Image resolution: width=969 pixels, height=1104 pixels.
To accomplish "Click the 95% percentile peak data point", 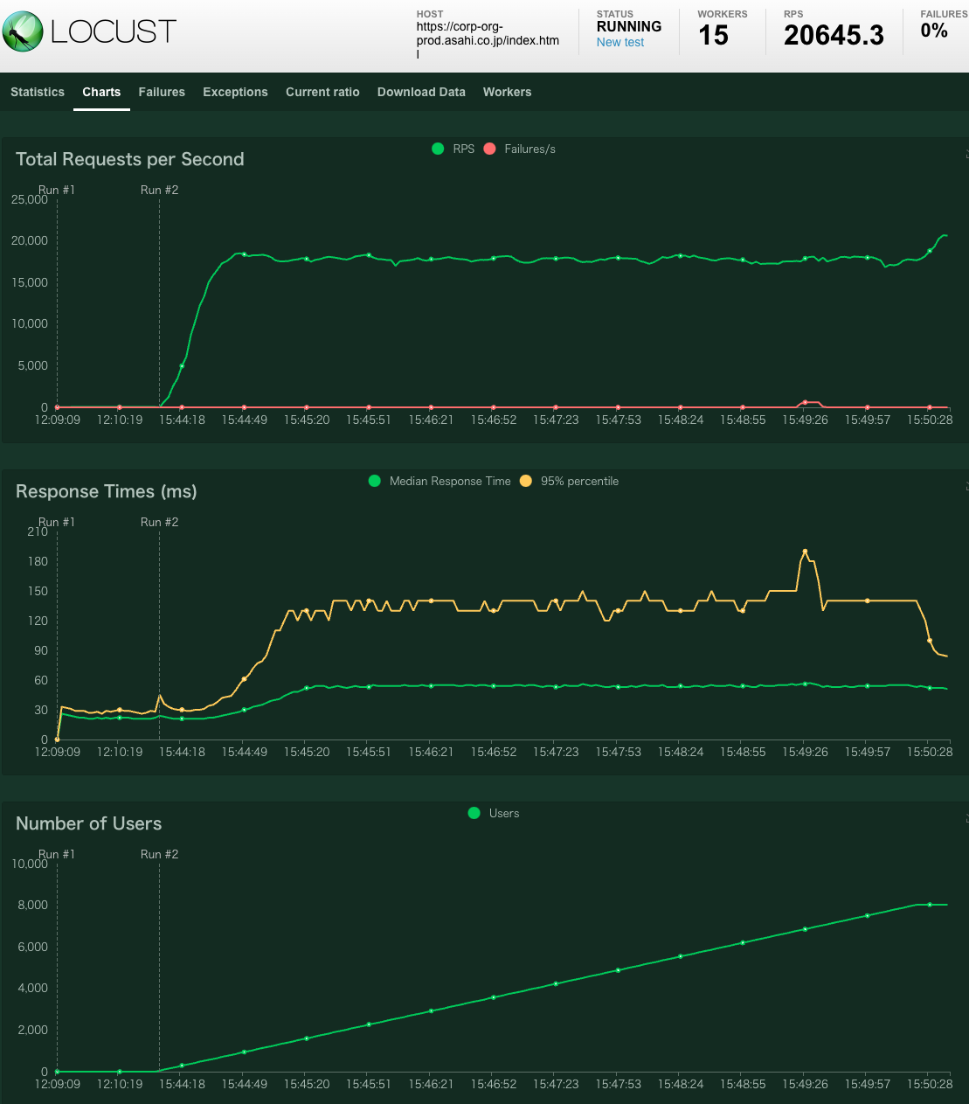I will [x=805, y=552].
